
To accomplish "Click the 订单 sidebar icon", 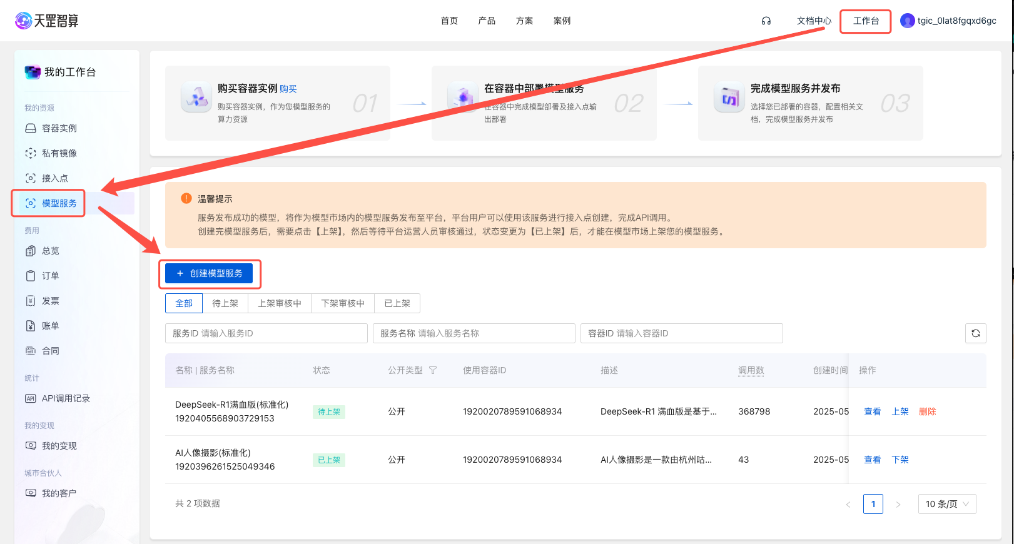I will pyautogui.click(x=31, y=276).
